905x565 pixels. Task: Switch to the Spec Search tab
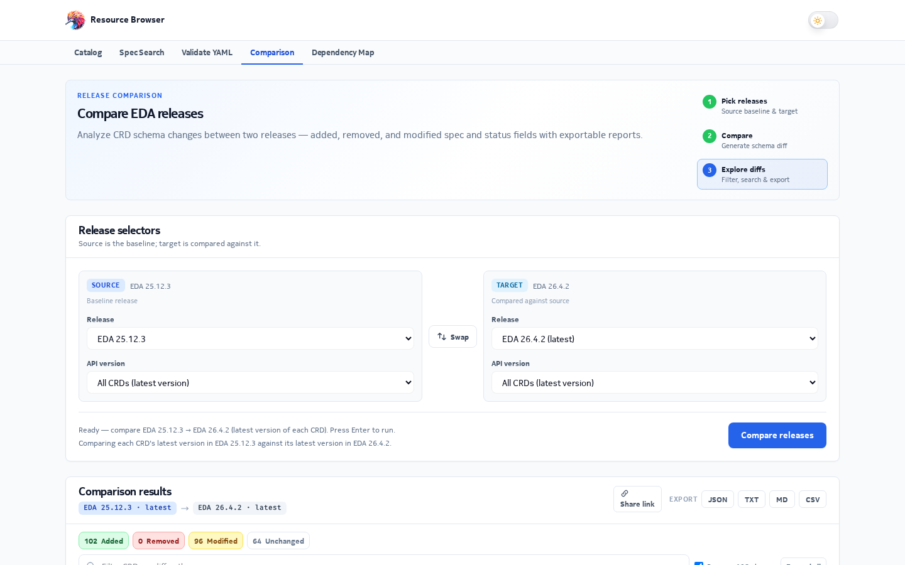(141, 53)
